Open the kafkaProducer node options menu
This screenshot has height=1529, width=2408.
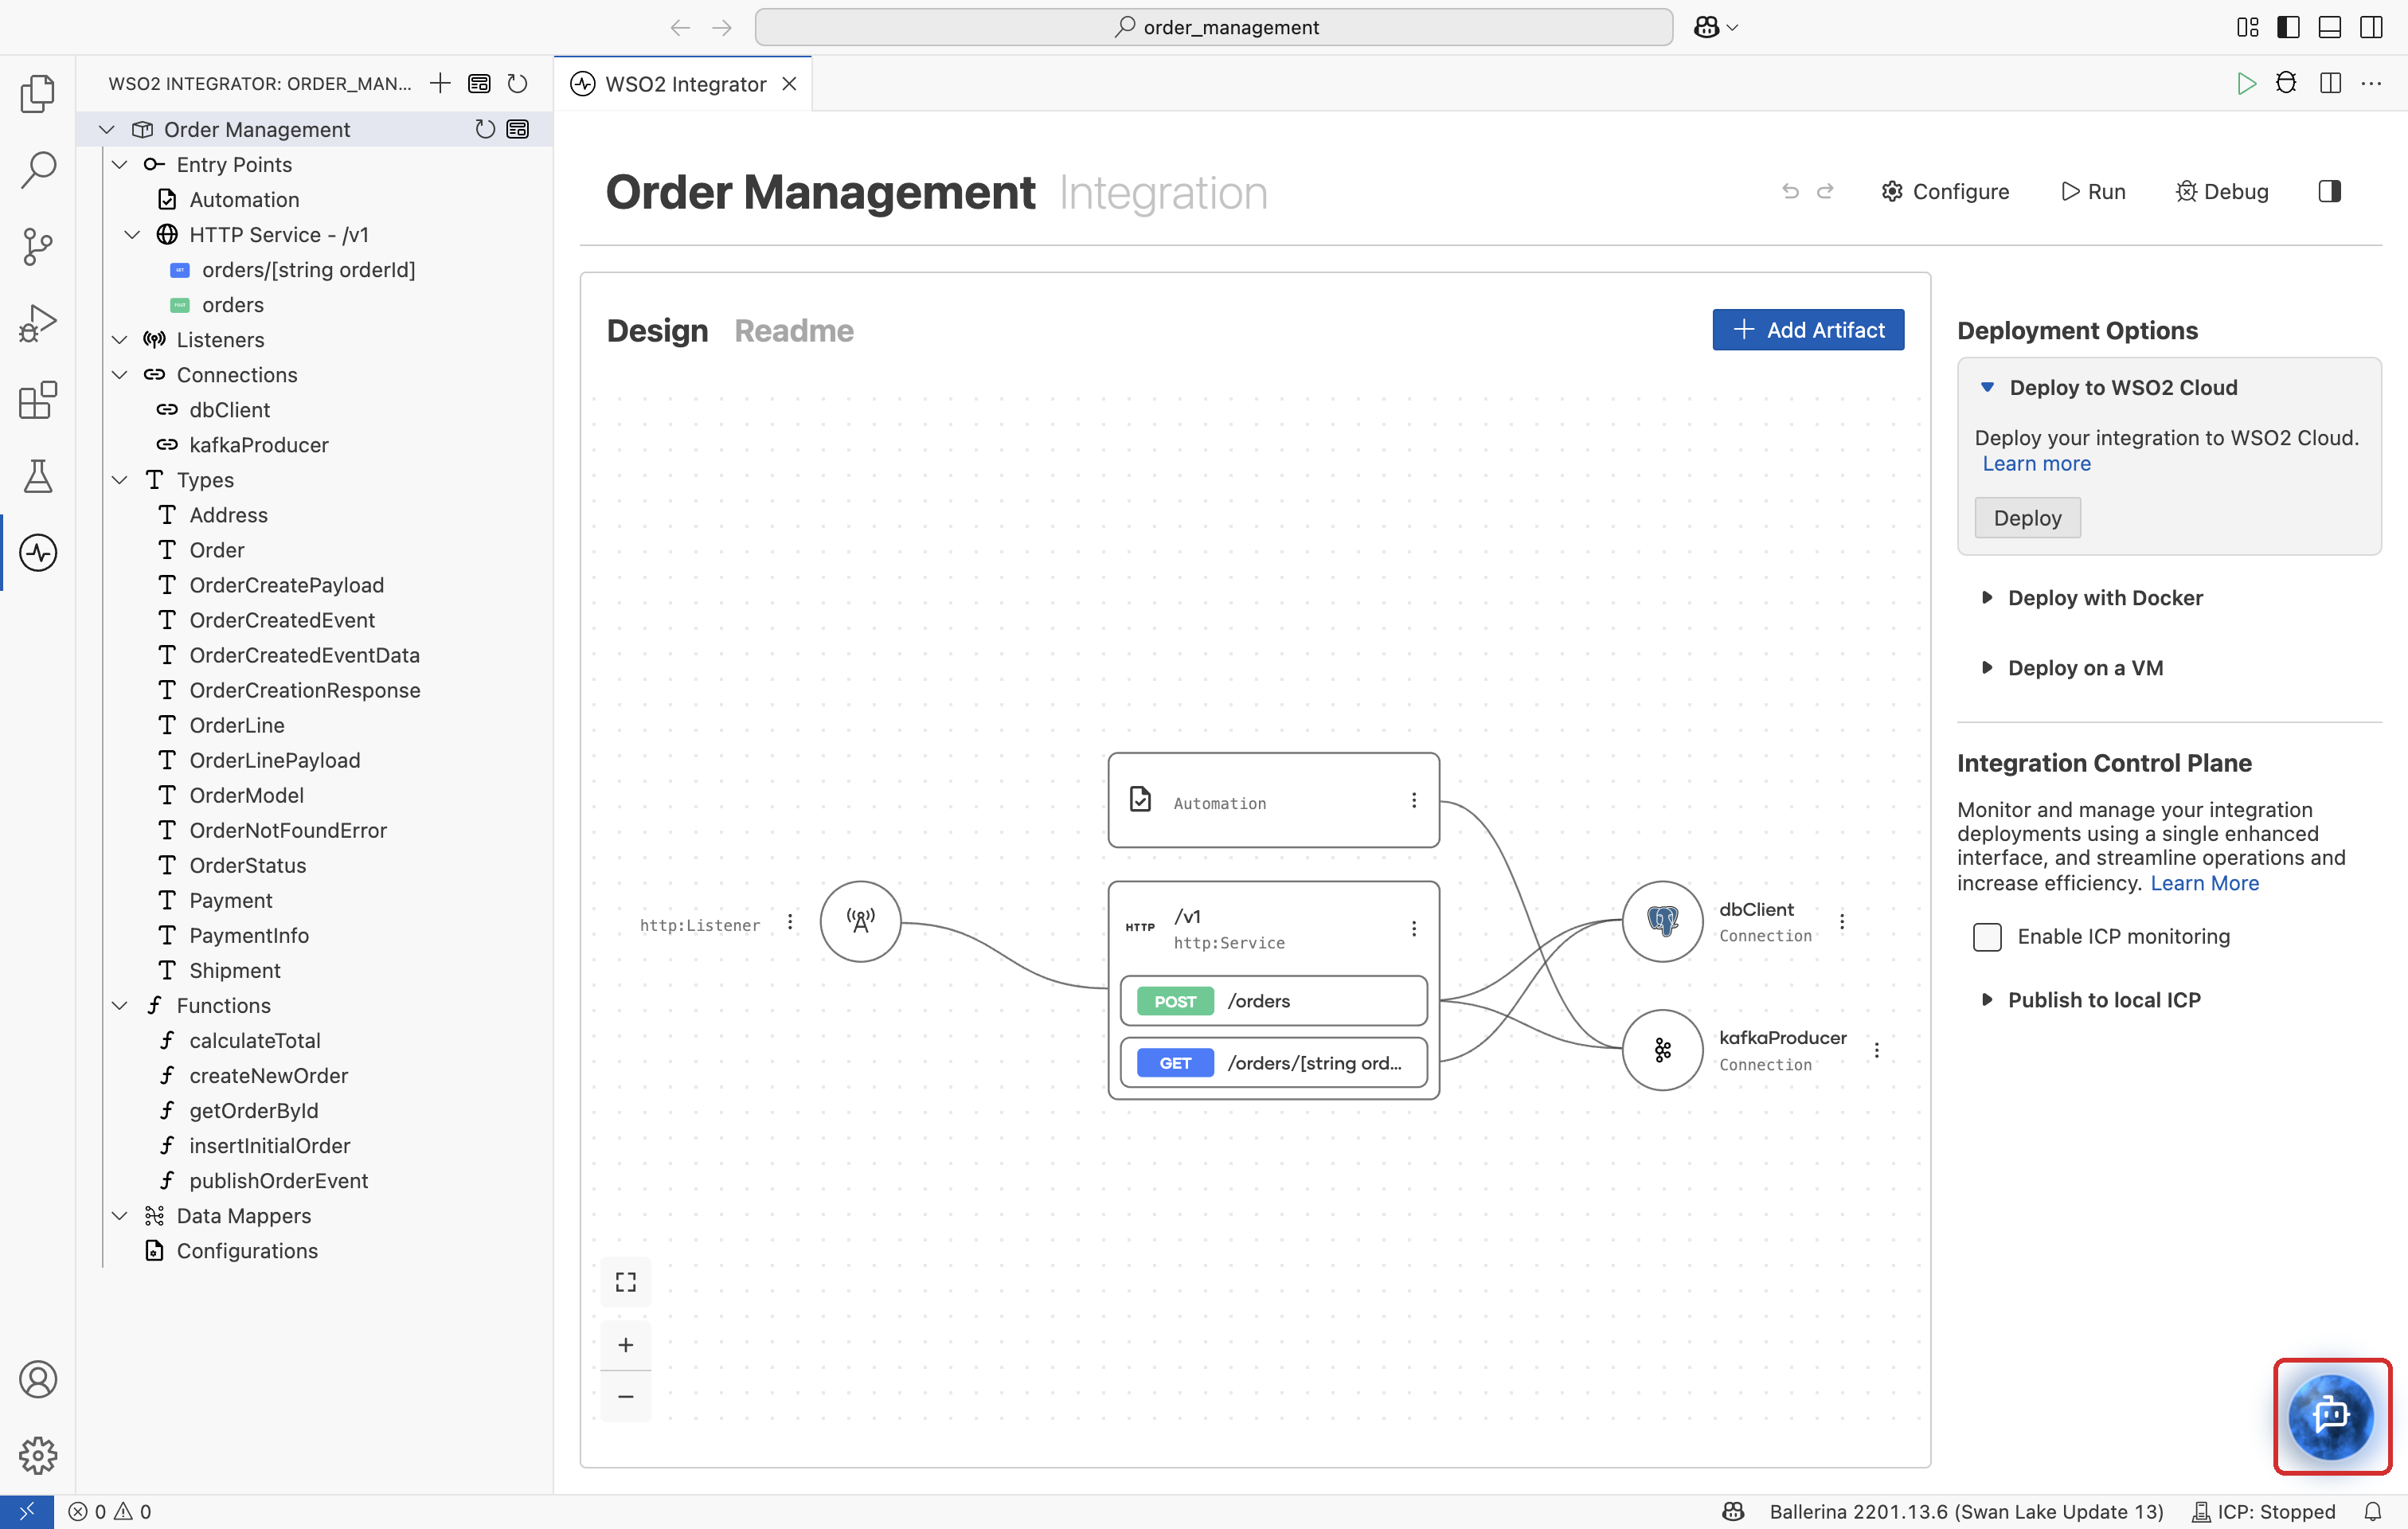point(1876,1050)
